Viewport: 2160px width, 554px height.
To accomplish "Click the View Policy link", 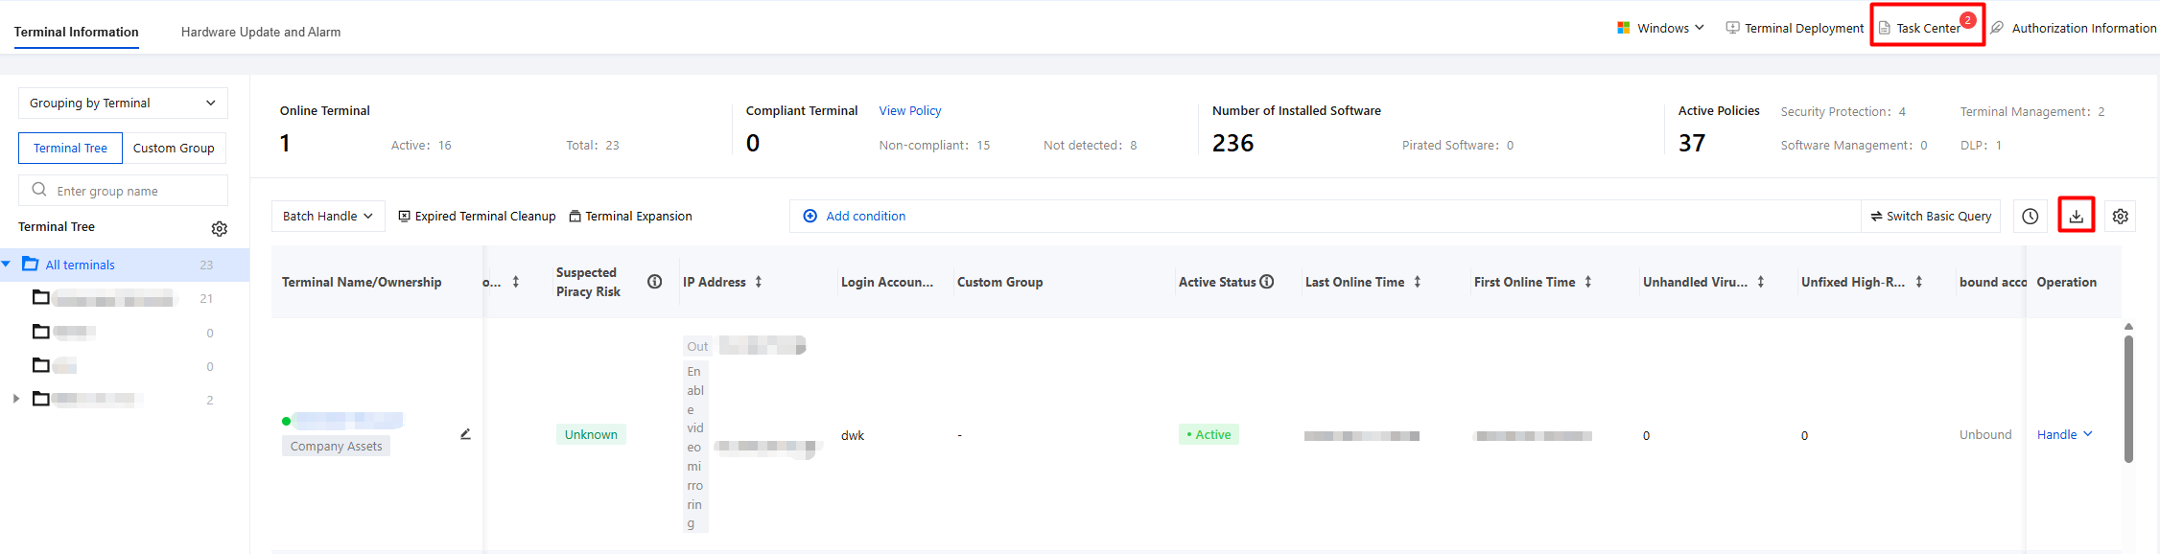I will coord(910,110).
